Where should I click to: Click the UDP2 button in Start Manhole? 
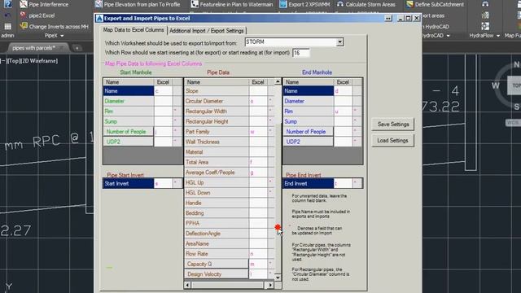[129, 142]
